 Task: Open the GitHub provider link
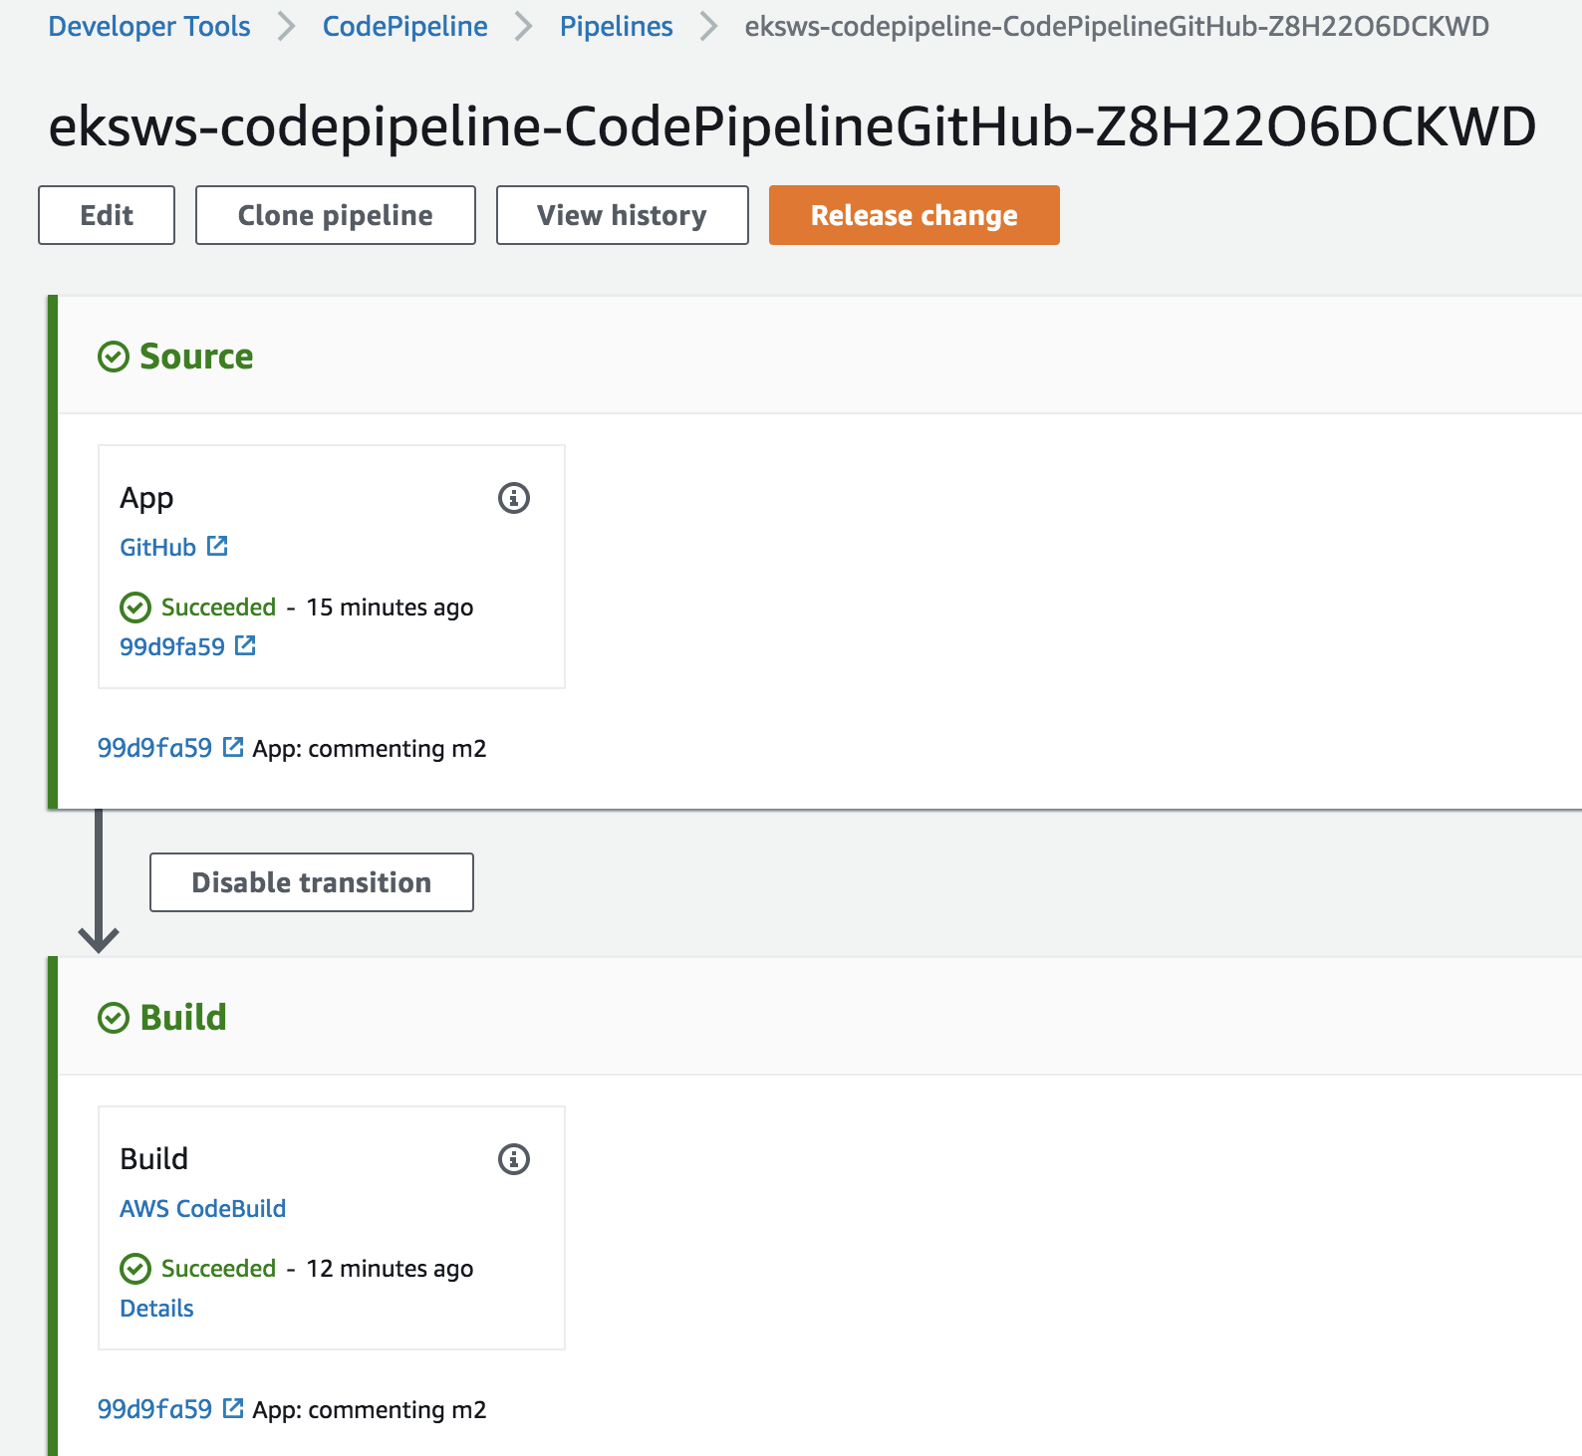tap(157, 548)
